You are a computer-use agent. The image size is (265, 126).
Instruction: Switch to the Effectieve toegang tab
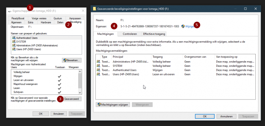tap(154, 34)
